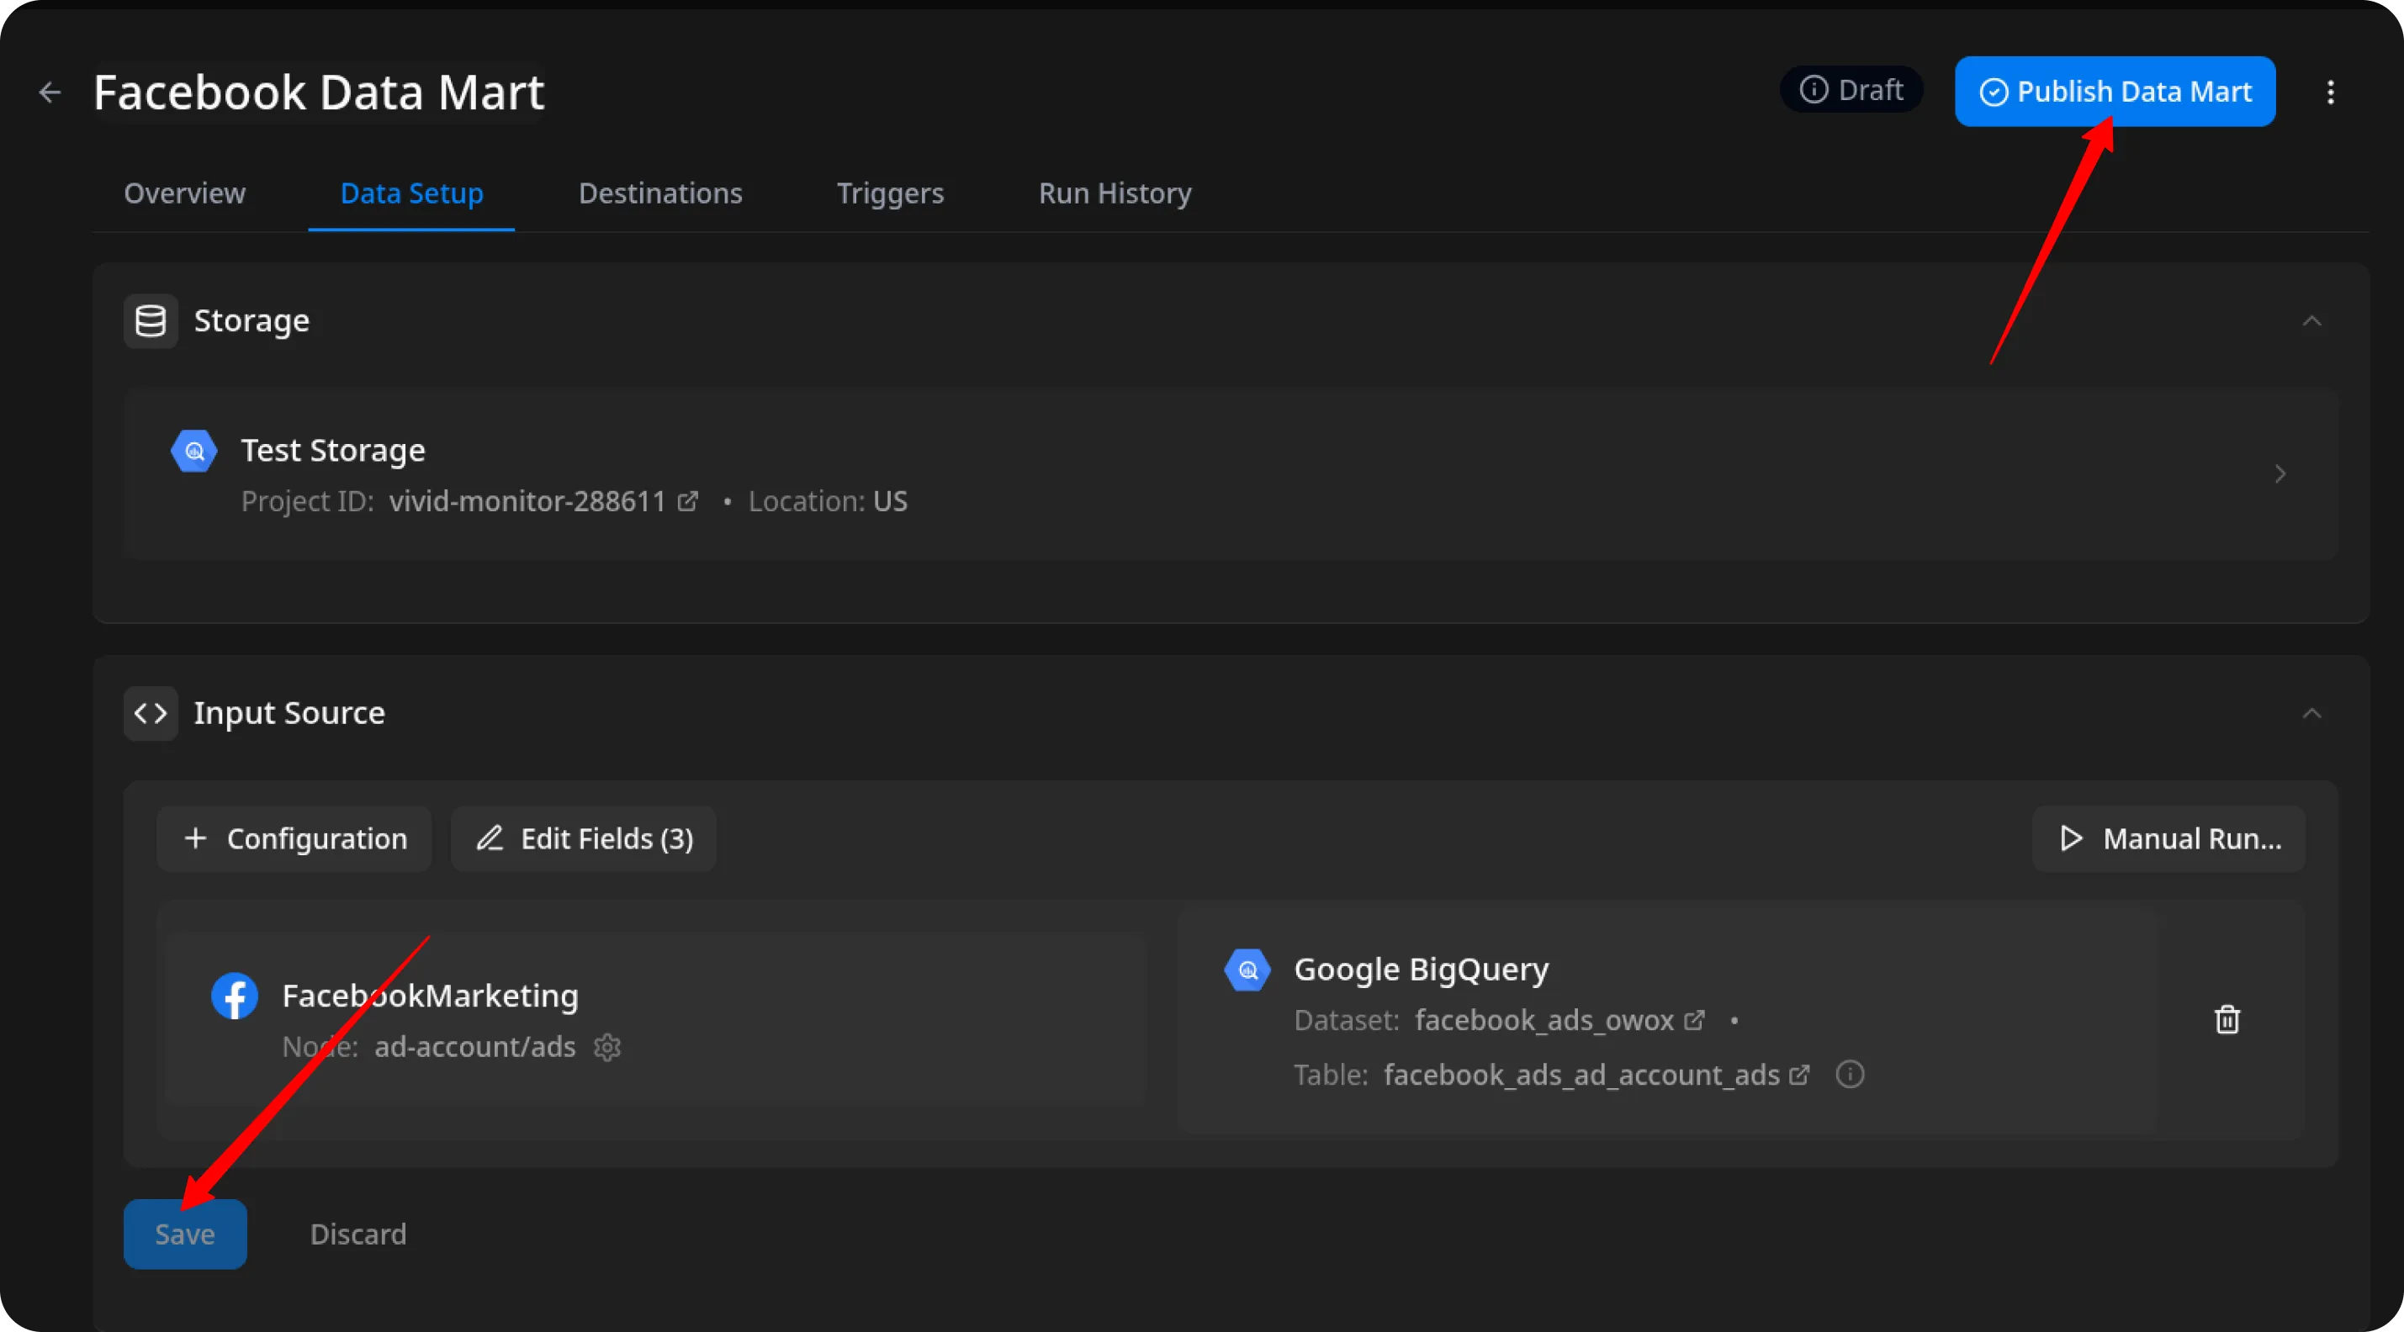This screenshot has width=2404, height=1332.
Task: Click the Facebook logo icon
Action: coord(234,996)
